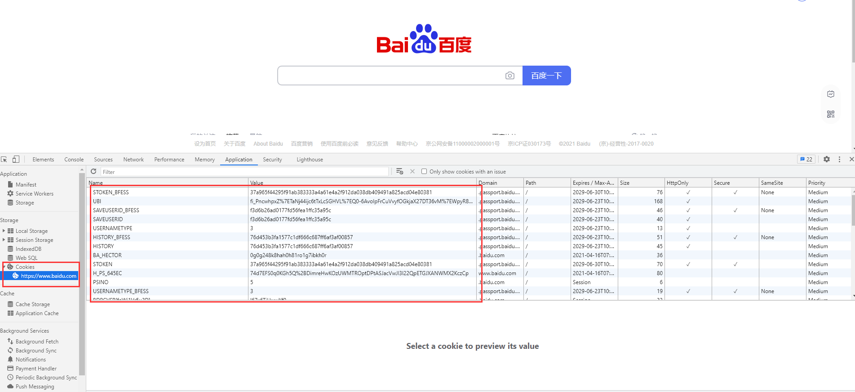This screenshot has height=392, width=855.
Task: Switch to the Console tab
Action: pos(74,160)
